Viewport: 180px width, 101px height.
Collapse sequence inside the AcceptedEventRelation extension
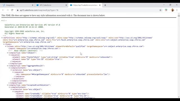click(13, 92)
